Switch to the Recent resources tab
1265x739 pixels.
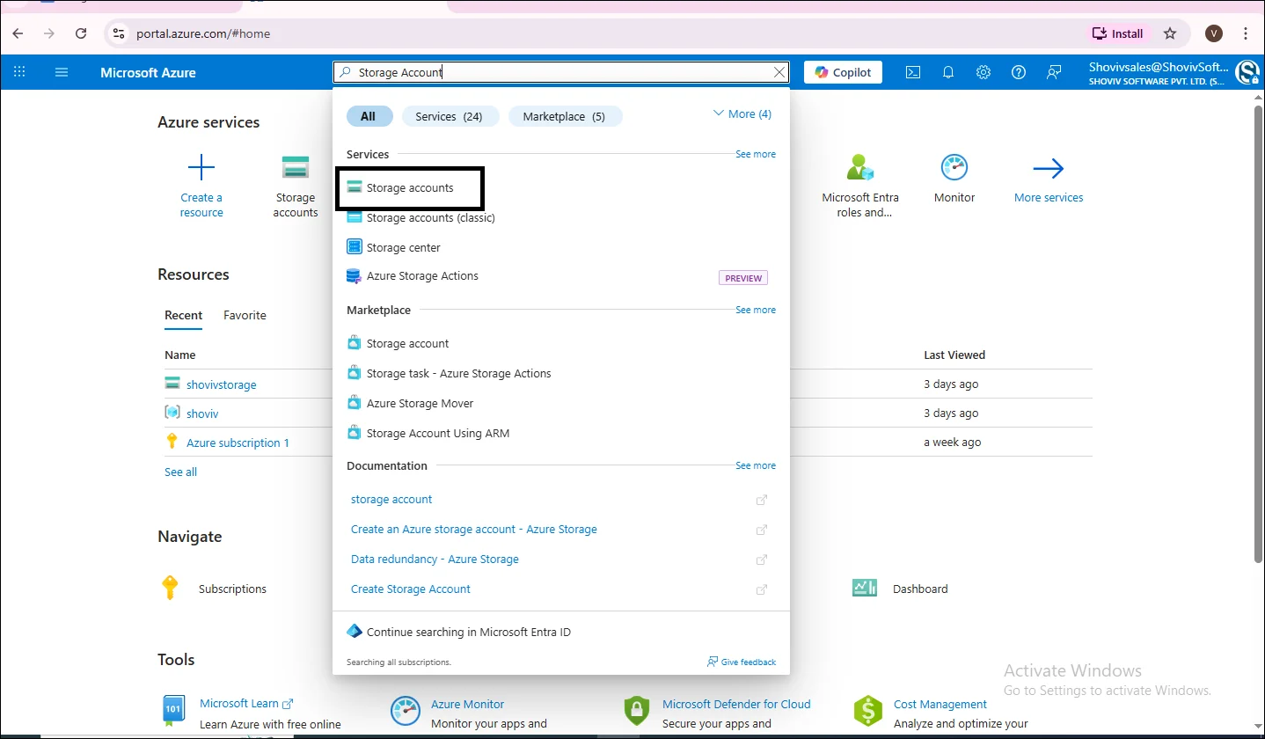(183, 316)
